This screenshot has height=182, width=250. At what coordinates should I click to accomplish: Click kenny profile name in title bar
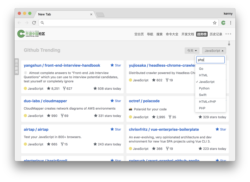228,14
